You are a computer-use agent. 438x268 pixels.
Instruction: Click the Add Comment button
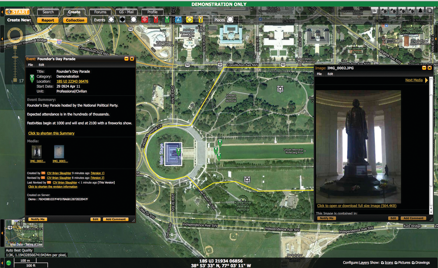(116, 219)
